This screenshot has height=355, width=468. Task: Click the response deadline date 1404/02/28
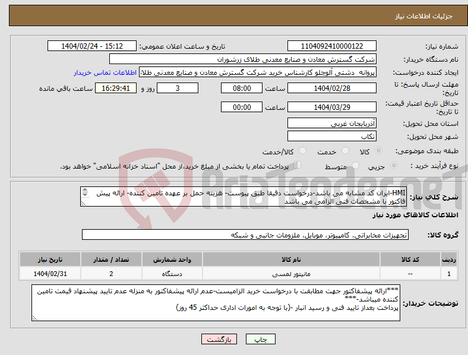[331, 88]
